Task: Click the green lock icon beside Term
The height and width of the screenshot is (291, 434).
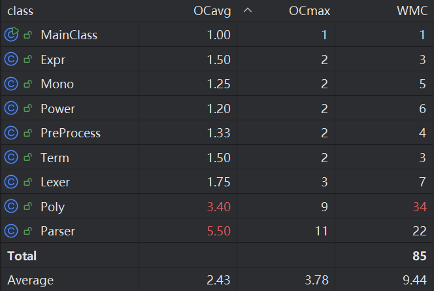Action: 27,158
